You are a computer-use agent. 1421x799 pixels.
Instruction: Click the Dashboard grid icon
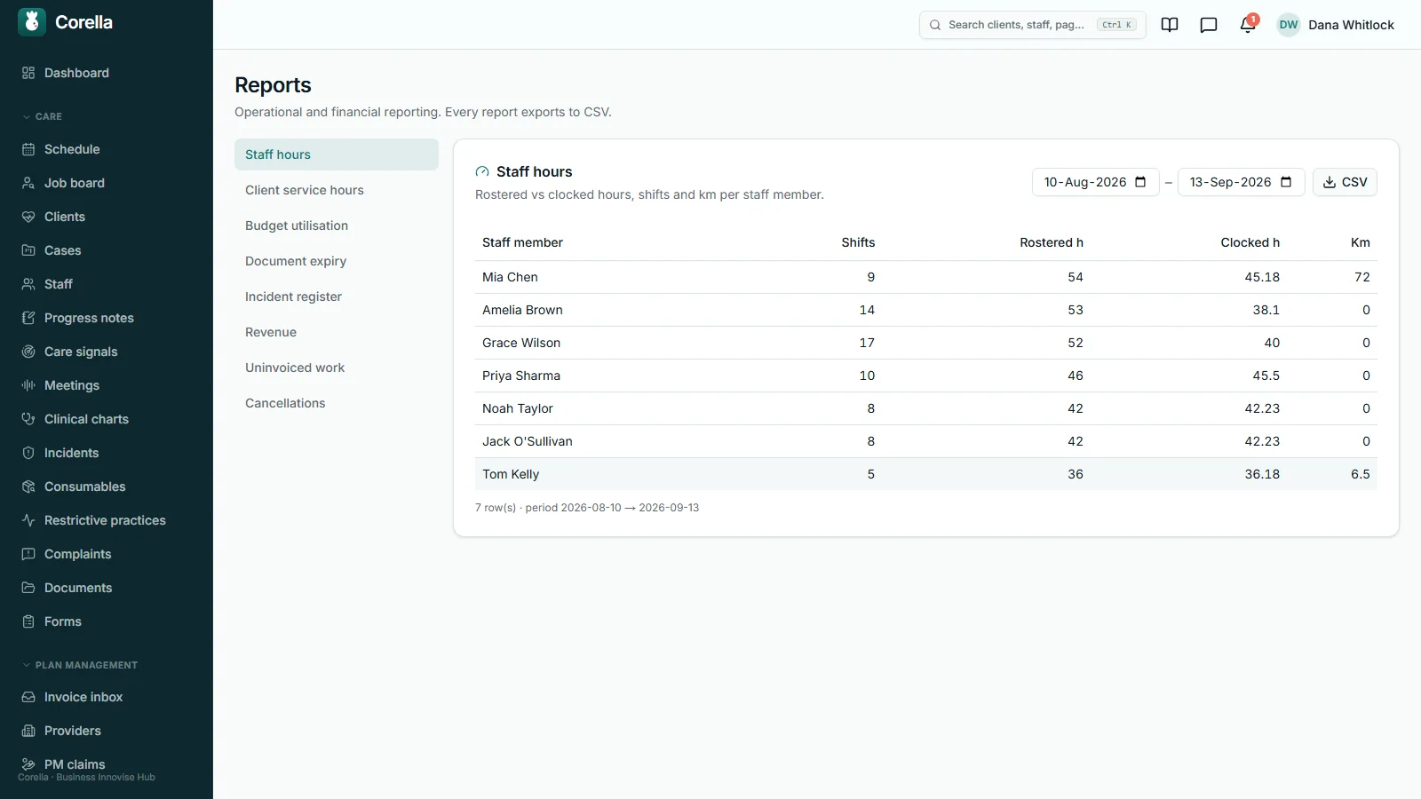pyautogui.click(x=28, y=73)
